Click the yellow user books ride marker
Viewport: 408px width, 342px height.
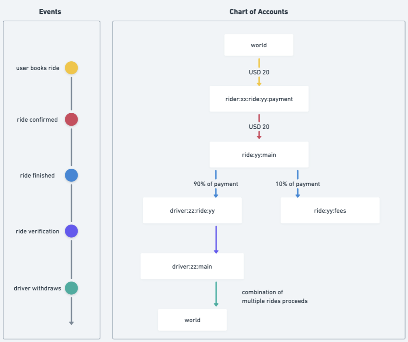point(71,68)
